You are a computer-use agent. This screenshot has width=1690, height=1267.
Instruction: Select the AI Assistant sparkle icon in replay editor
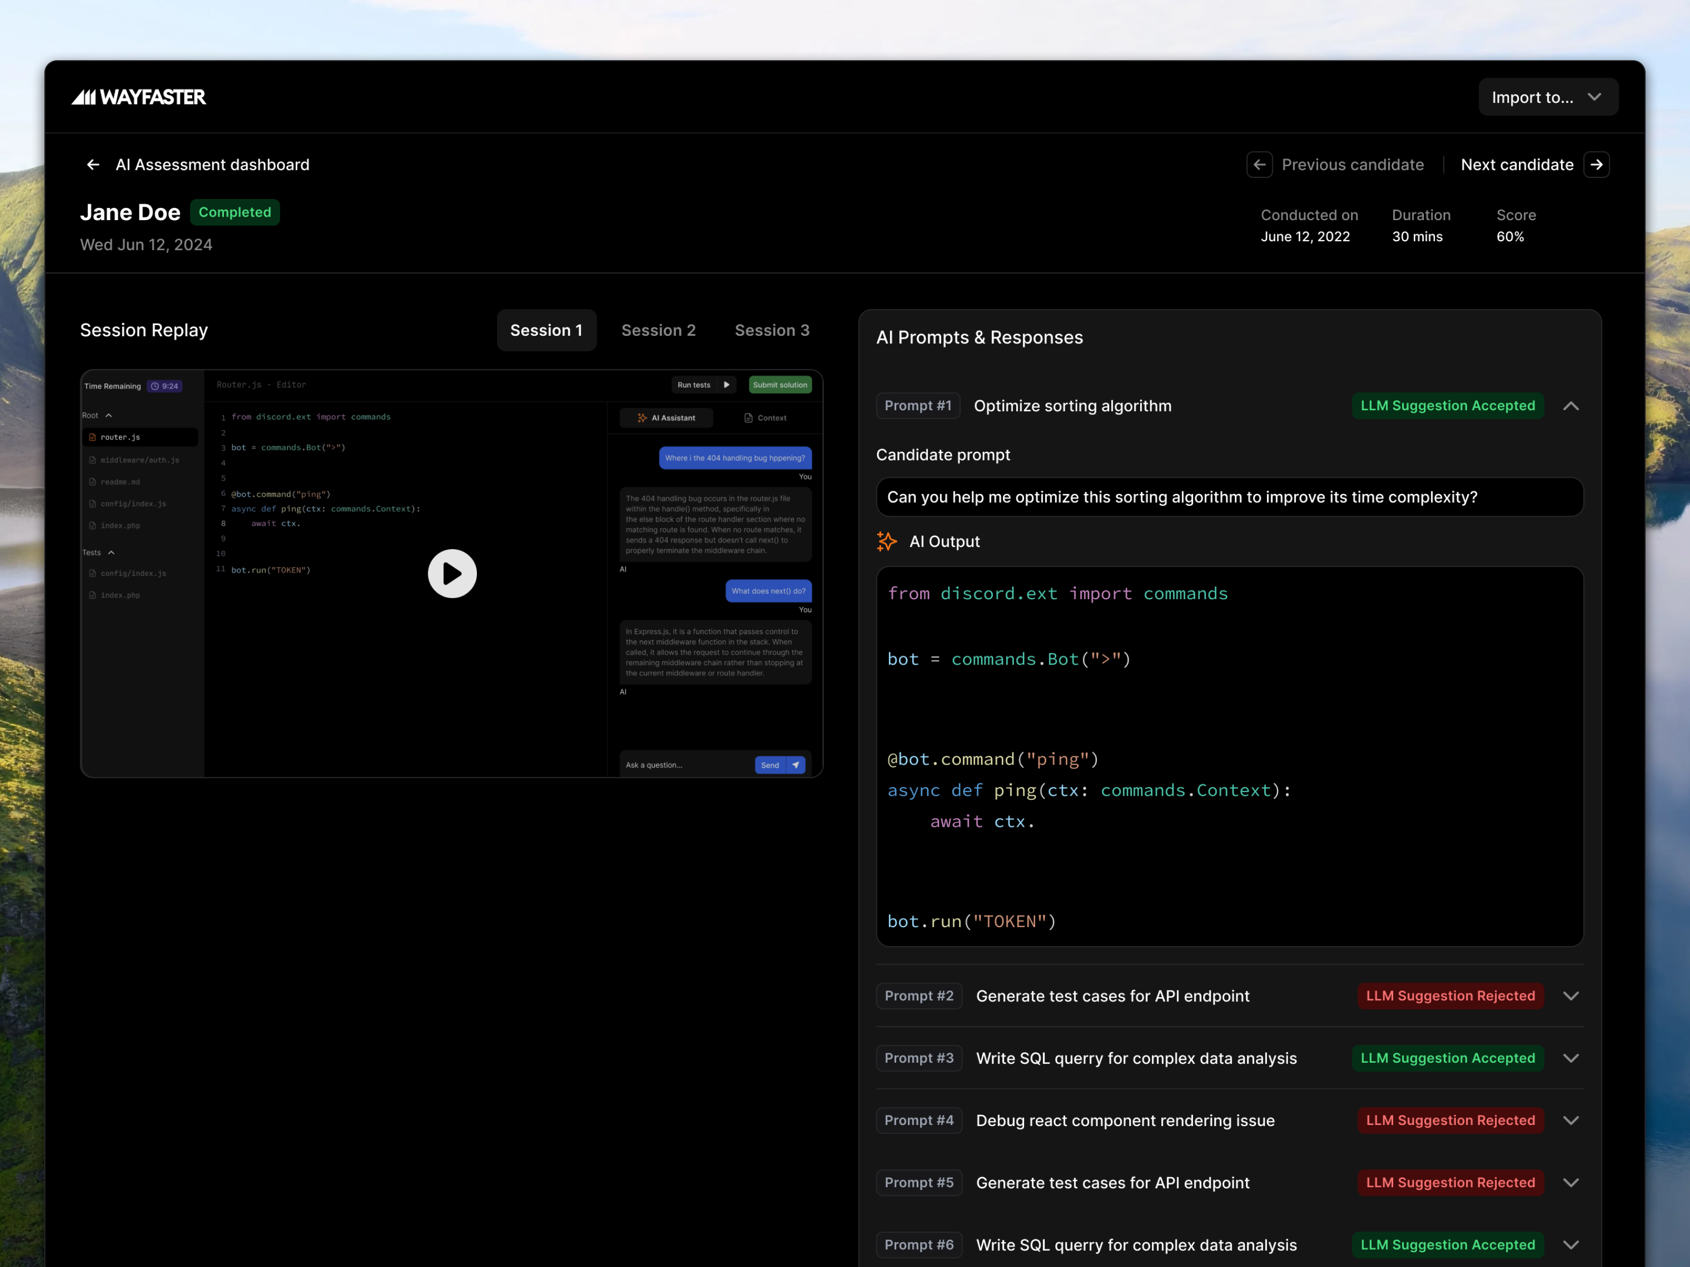click(642, 418)
